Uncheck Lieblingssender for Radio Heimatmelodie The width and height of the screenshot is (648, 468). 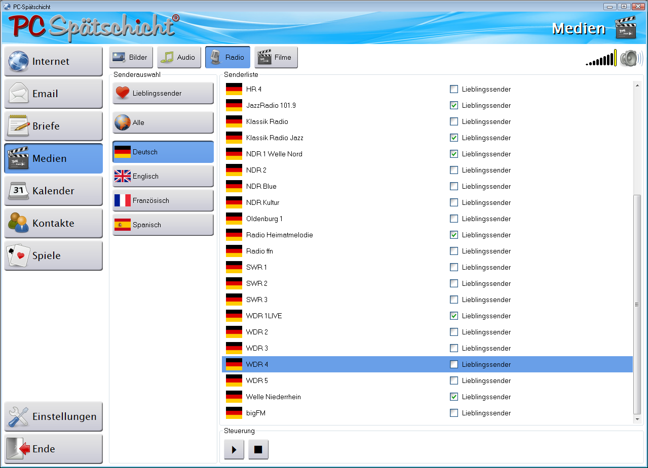(x=454, y=235)
